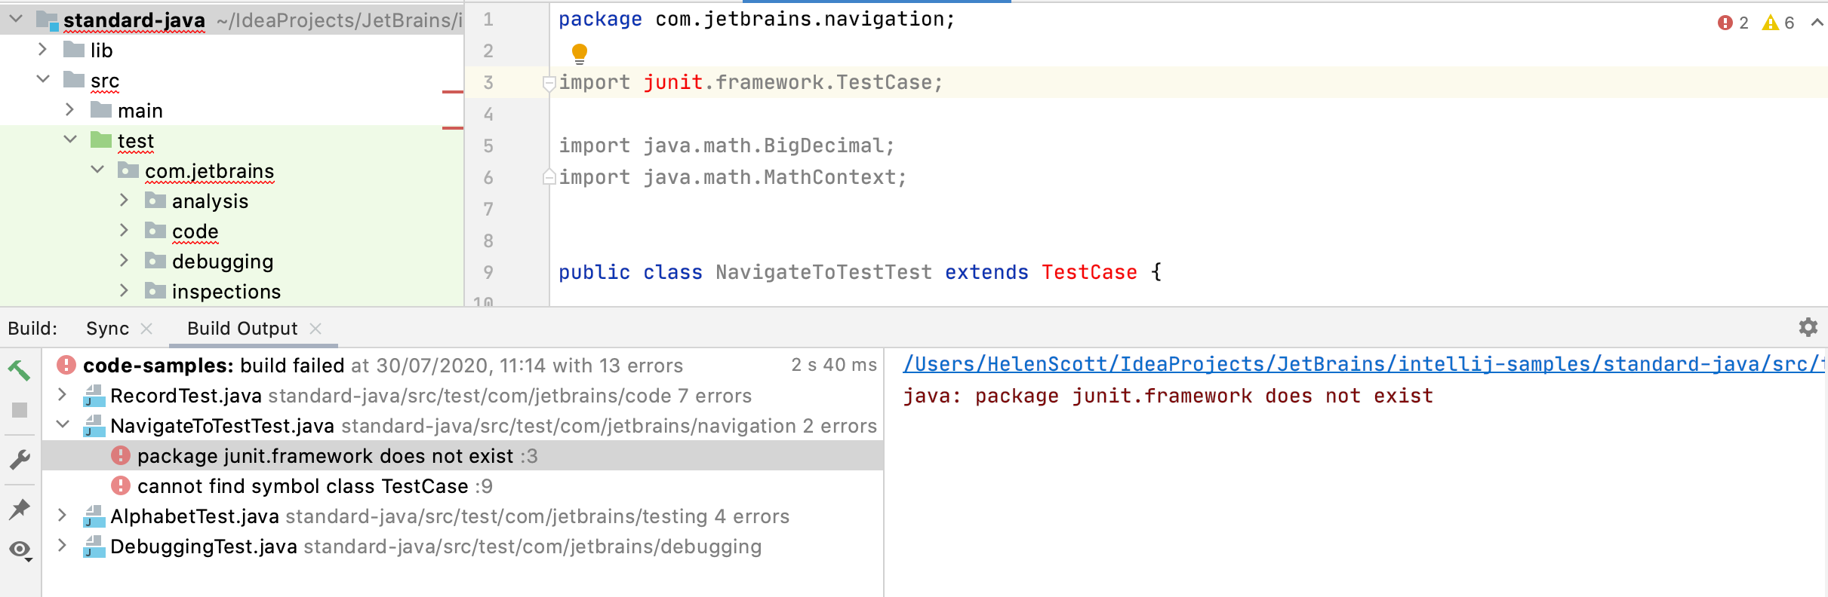Expand the main folder

[x=69, y=109]
